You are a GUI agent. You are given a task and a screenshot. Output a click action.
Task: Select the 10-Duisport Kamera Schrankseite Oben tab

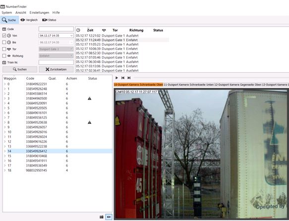pos(138,85)
